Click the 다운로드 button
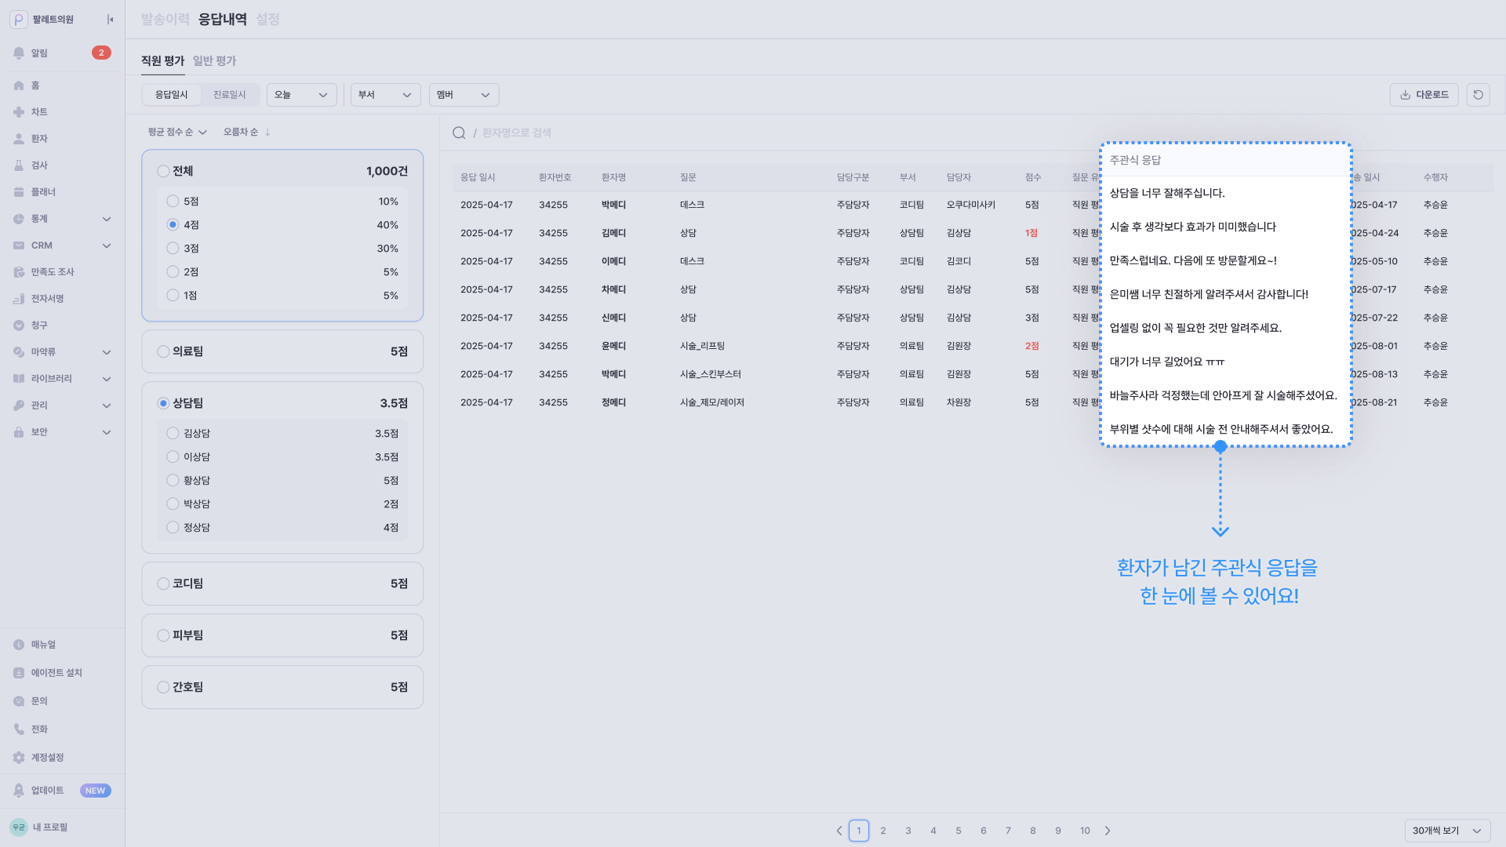 click(1424, 95)
